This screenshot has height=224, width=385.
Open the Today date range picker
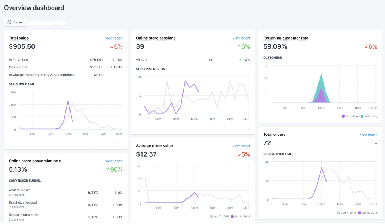[15, 22]
